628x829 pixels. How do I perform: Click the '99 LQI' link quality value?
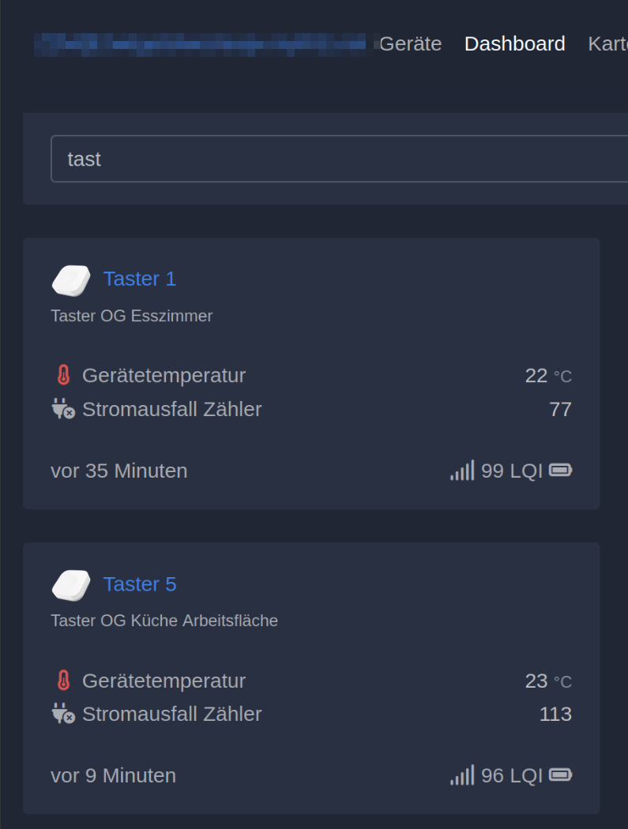[511, 471]
